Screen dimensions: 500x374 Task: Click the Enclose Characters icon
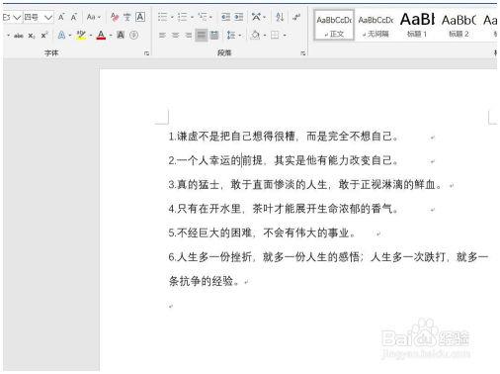[133, 35]
